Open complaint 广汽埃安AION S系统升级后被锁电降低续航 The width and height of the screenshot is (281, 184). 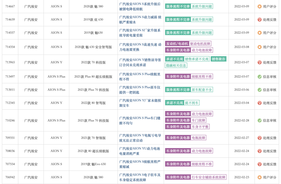(140, 7)
